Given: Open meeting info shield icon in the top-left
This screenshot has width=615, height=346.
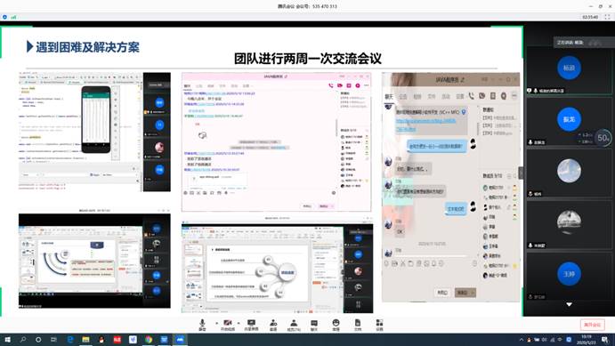Looking at the screenshot, I should coord(4,17).
